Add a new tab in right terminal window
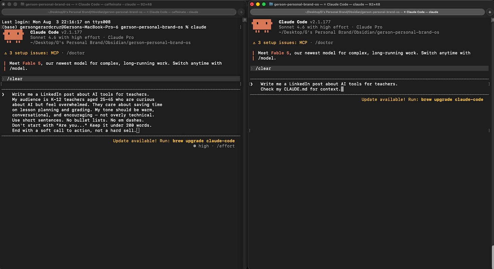The height and width of the screenshot is (269, 494). point(489,12)
